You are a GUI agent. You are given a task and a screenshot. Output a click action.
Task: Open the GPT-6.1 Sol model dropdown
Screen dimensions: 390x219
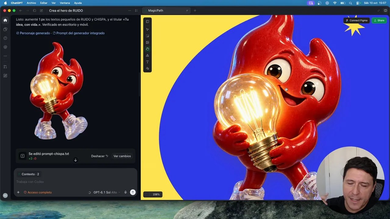[106, 192]
